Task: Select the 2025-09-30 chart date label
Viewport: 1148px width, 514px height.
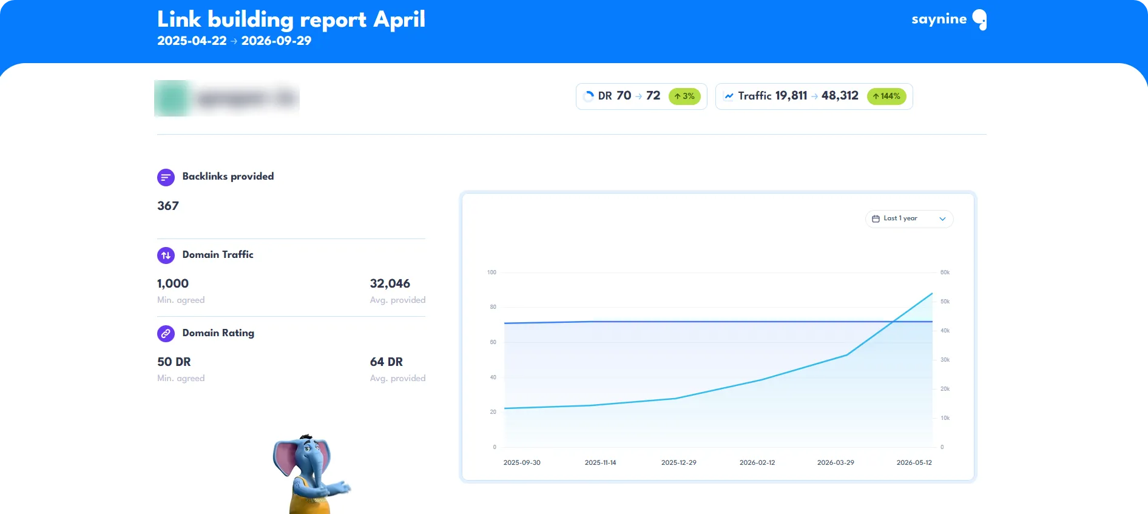Action: 522,462
